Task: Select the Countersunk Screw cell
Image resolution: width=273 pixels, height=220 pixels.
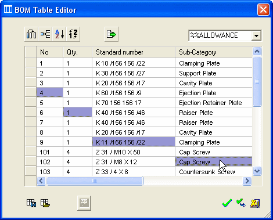Action: 214,172
